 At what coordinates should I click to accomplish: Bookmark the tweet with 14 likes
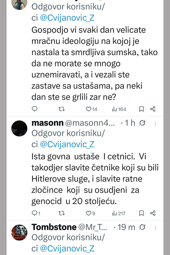pos(141,109)
